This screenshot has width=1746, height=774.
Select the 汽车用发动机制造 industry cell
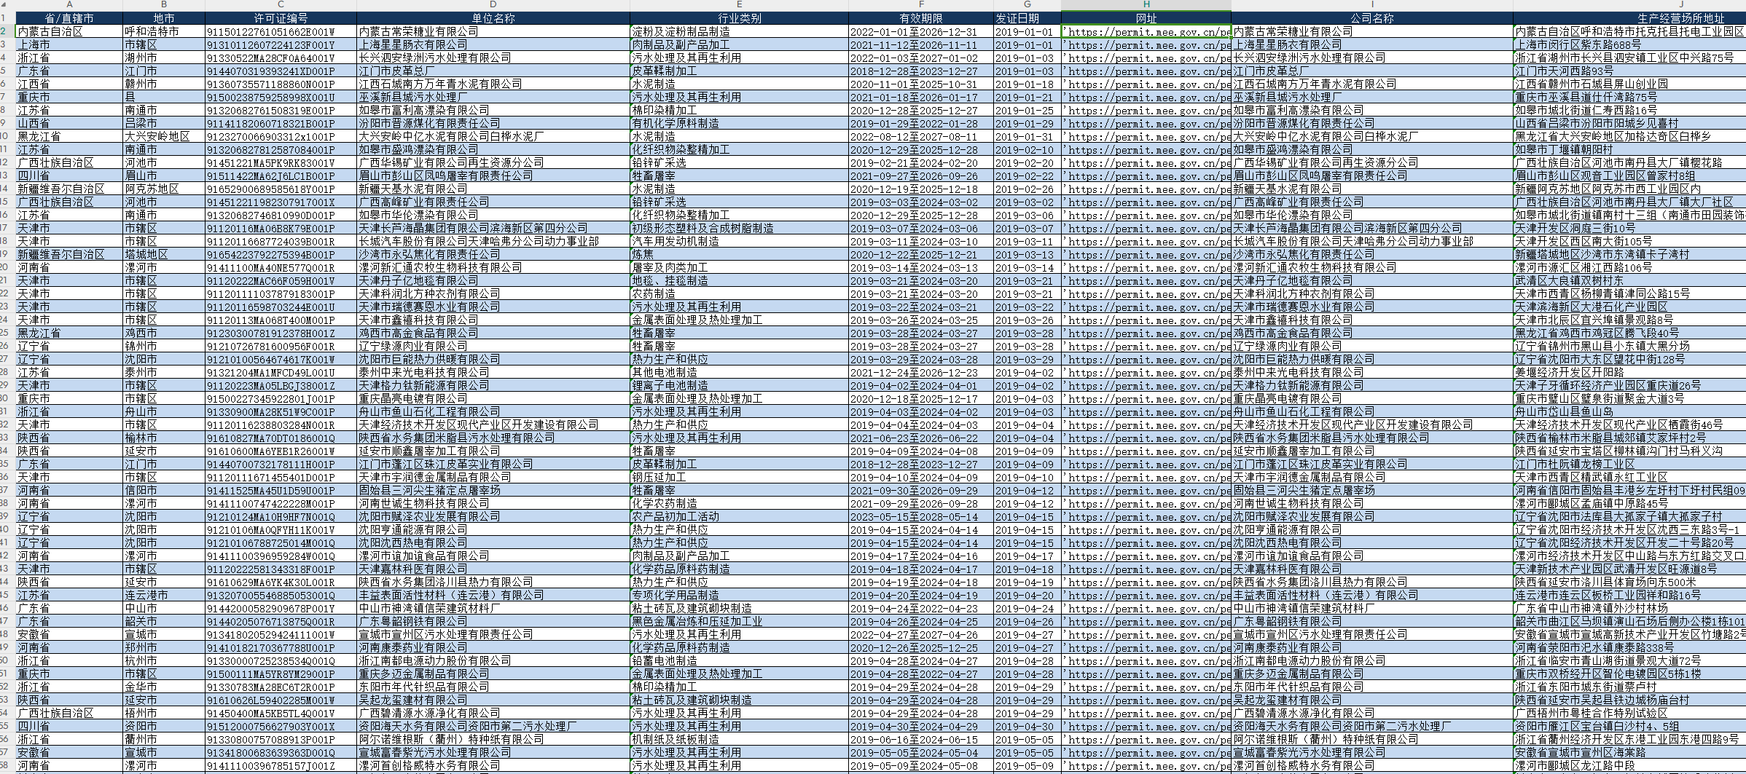739,241
